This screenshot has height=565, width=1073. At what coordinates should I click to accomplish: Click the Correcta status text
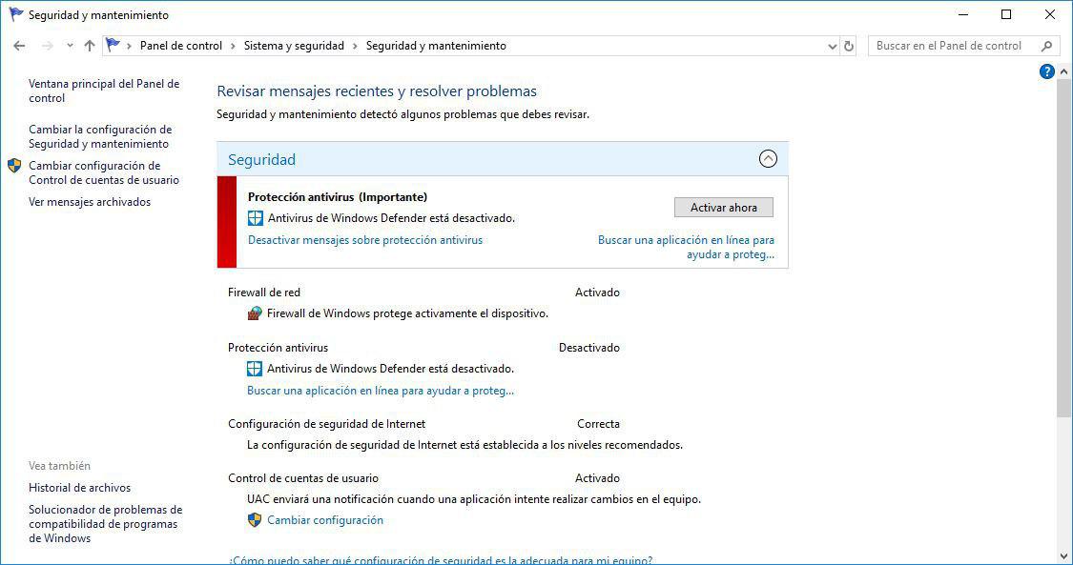tap(598, 424)
